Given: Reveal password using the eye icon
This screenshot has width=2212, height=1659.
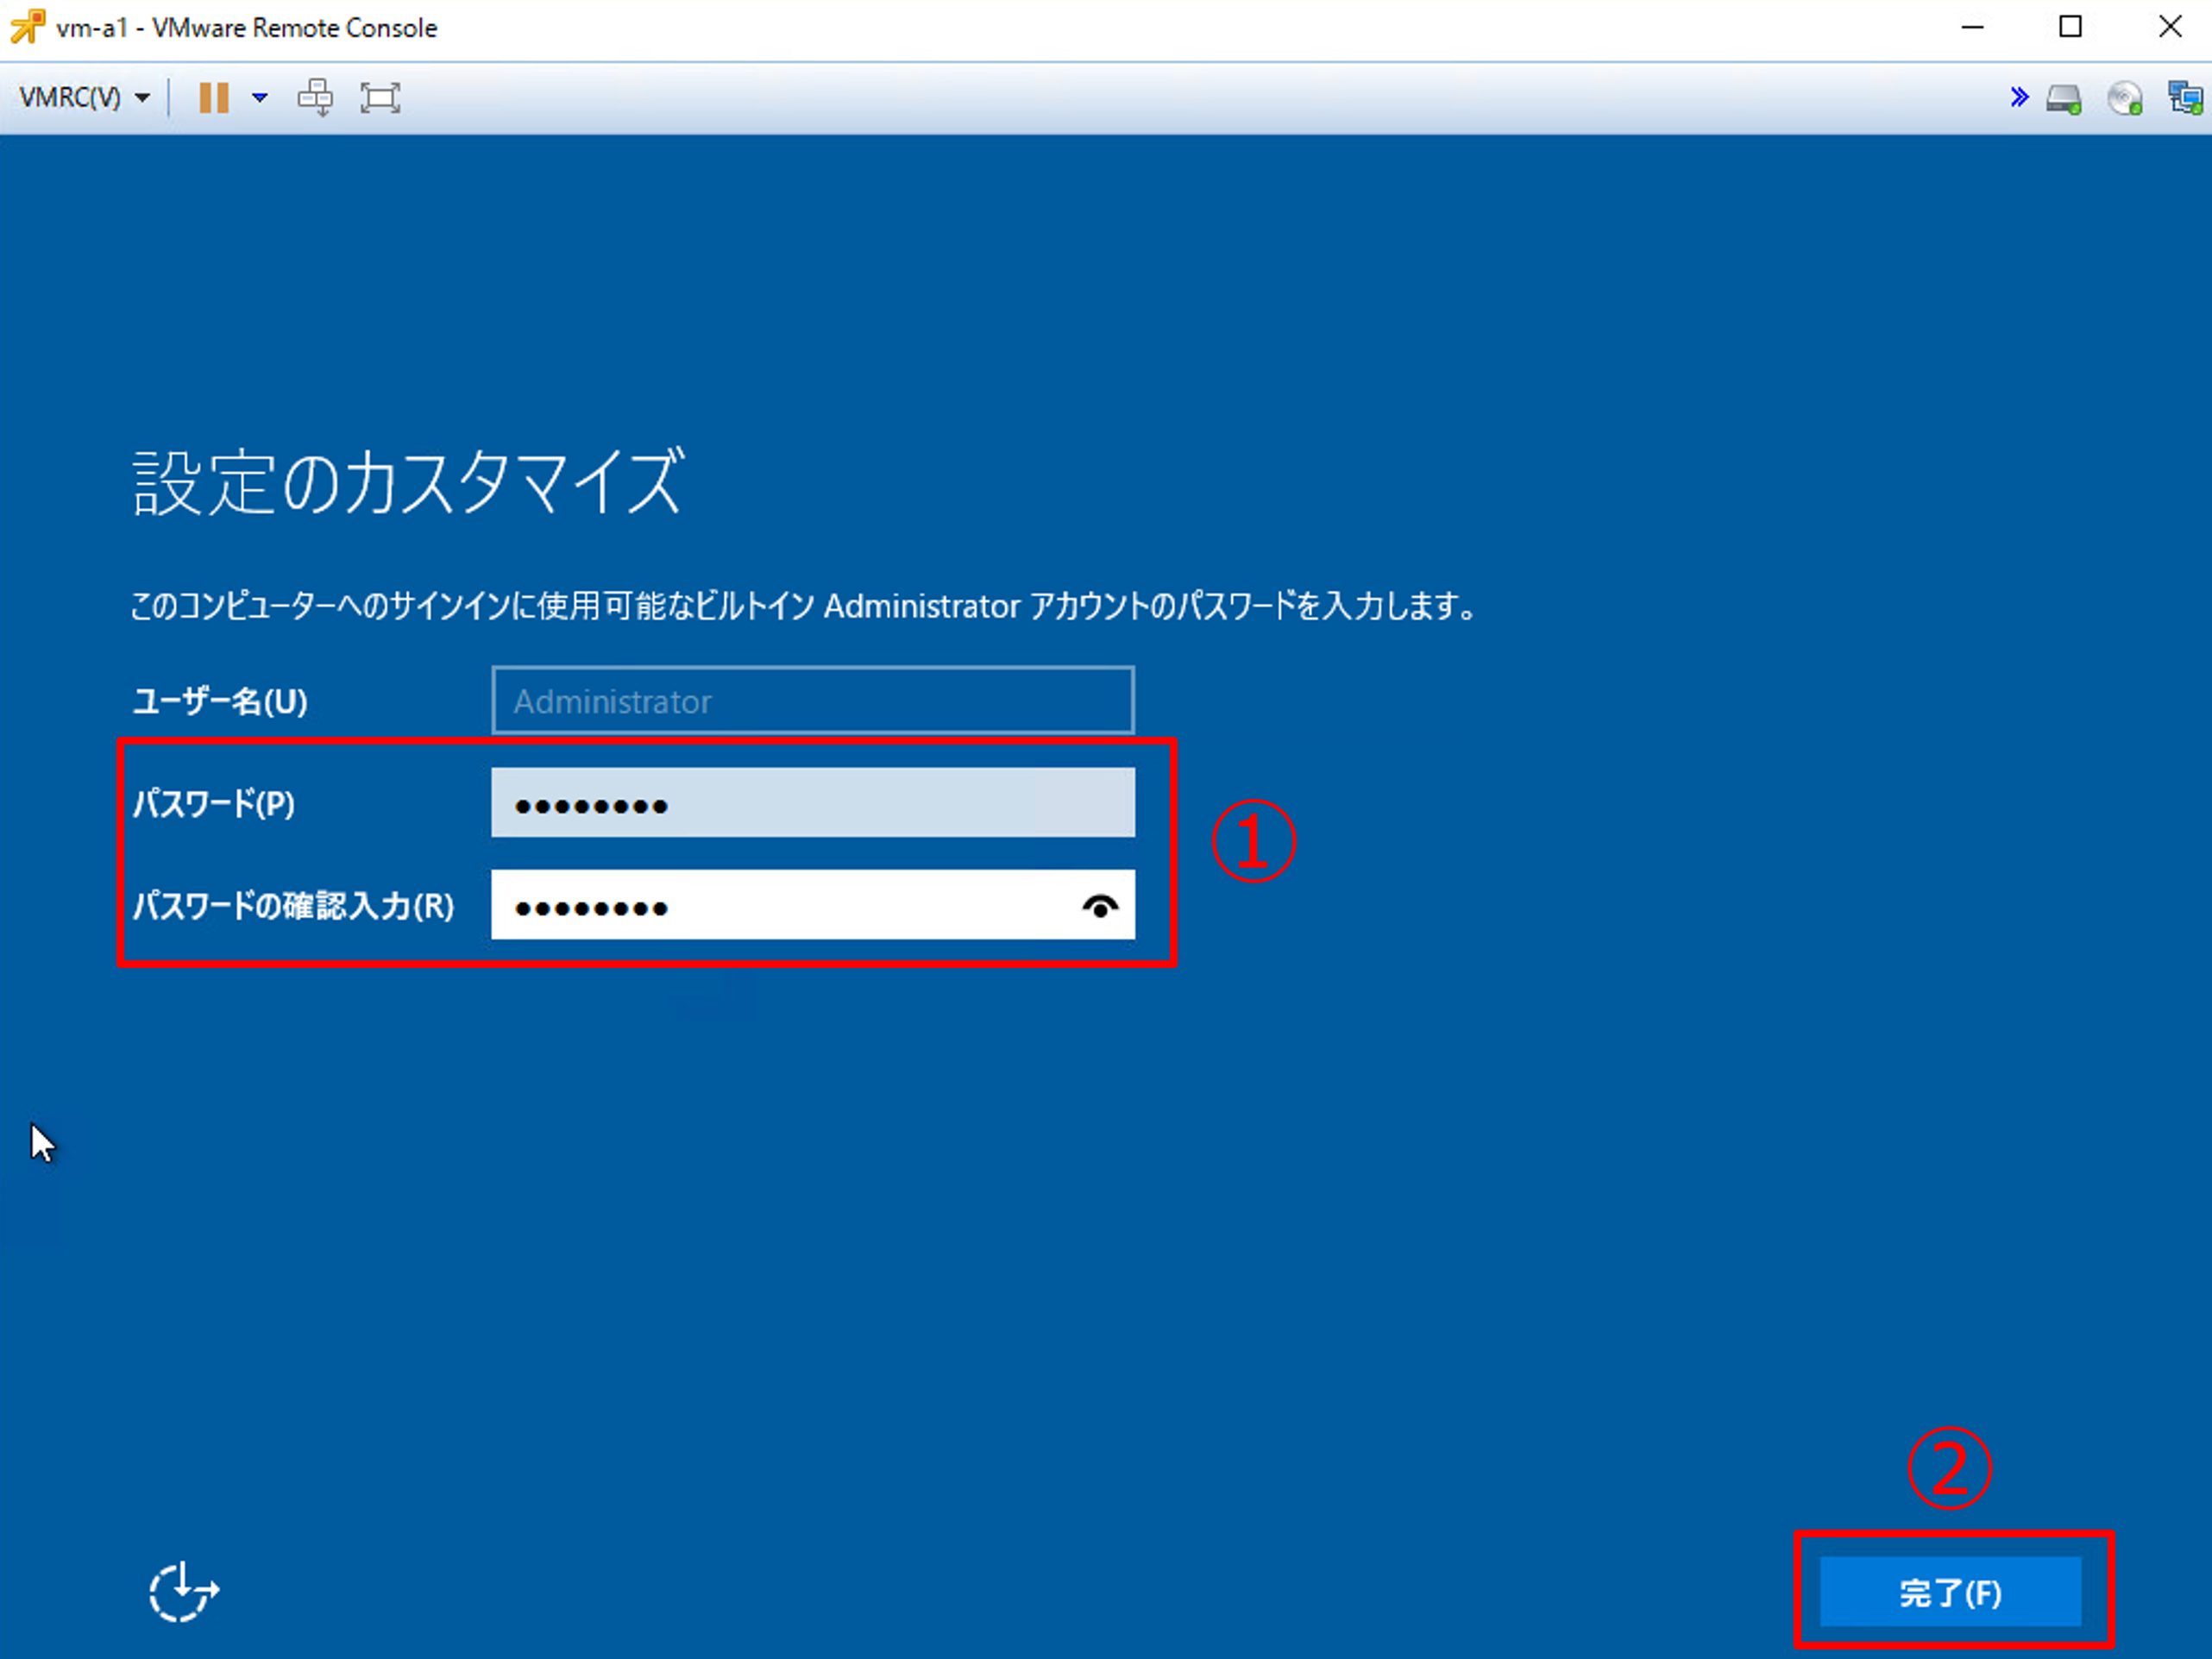Looking at the screenshot, I should tap(1100, 906).
